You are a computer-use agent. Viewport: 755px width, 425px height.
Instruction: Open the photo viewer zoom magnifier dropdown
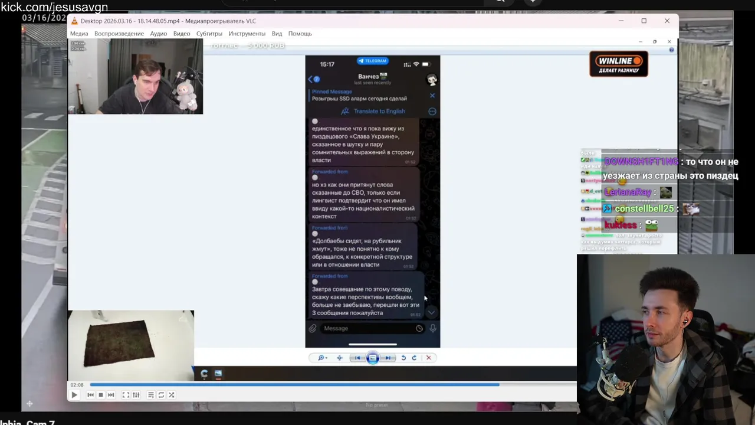(322, 358)
